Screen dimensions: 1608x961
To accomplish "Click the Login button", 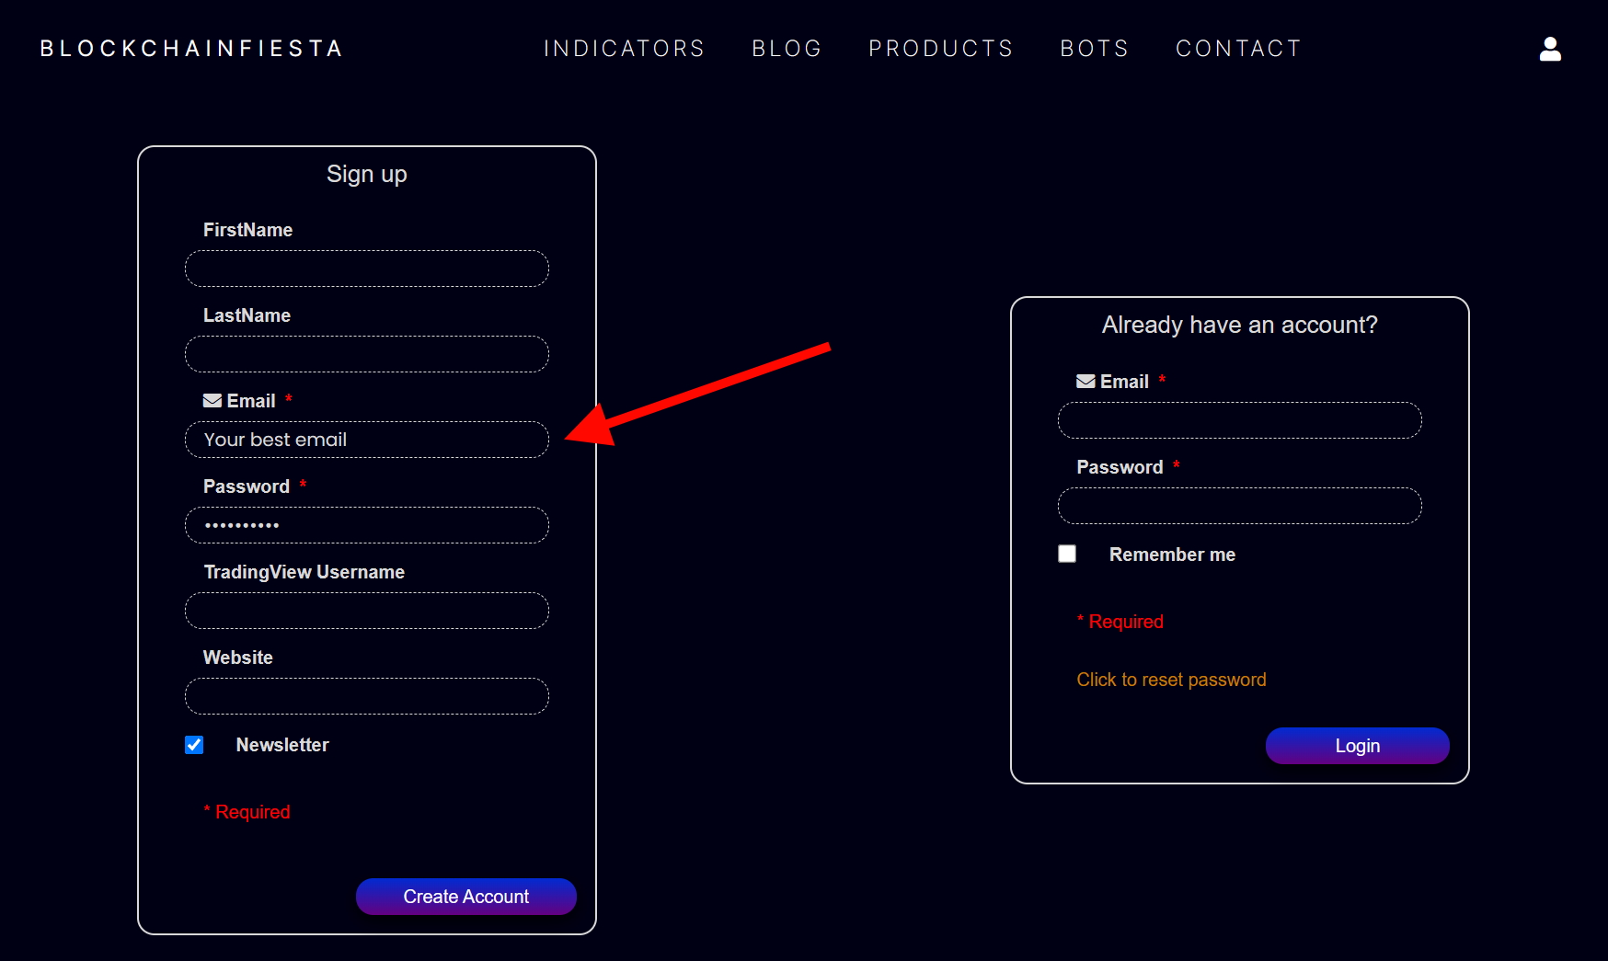I will coord(1358,746).
